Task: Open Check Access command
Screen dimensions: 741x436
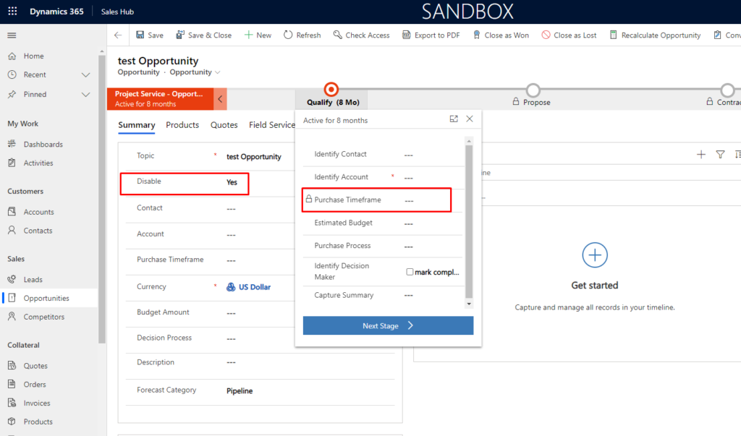Action: [x=362, y=35]
